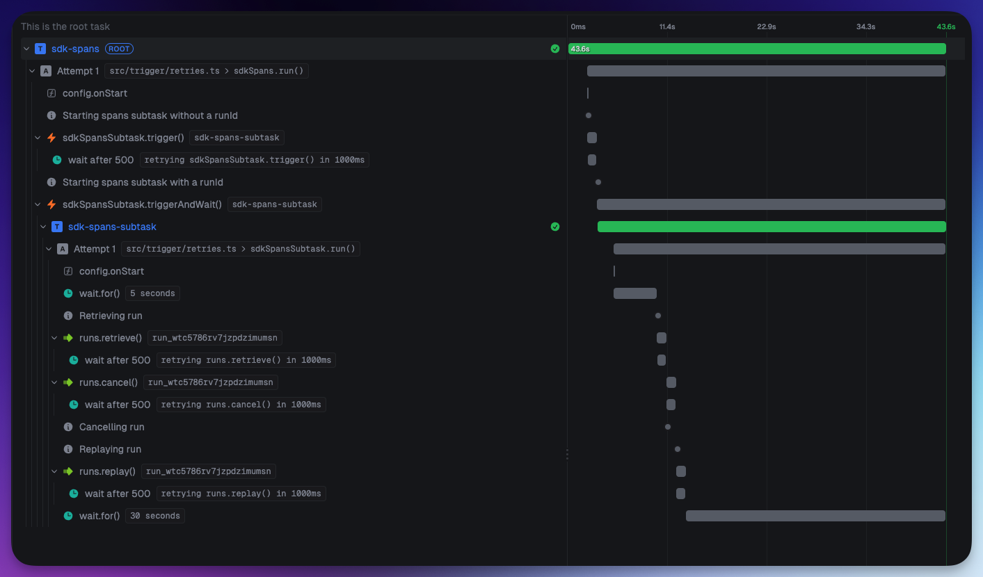Click the 'retrying runs.replay() in 1000ms' tag
Viewport: 983px width, 577px height.
coord(241,494)
